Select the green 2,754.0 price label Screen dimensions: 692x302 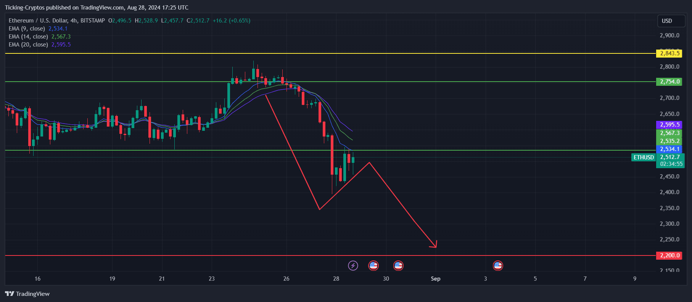tap(669, 82)
